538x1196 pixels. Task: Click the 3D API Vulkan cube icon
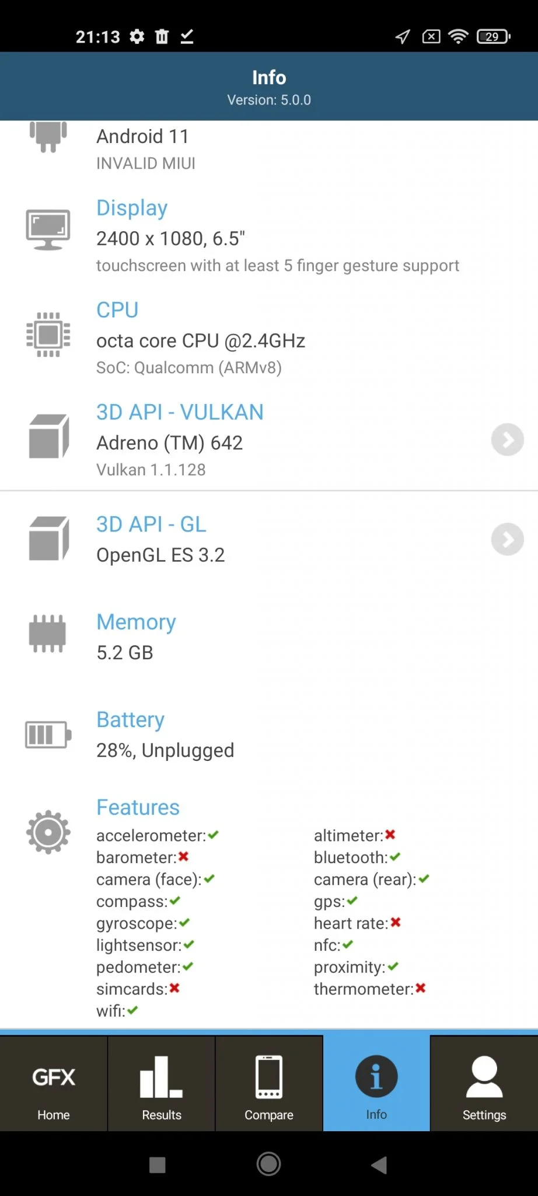pyautogui.click(x=49, y=436)
